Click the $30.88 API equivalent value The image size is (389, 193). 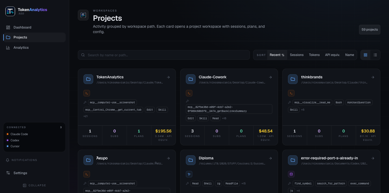pyautogui.click(x=368, y=131)
